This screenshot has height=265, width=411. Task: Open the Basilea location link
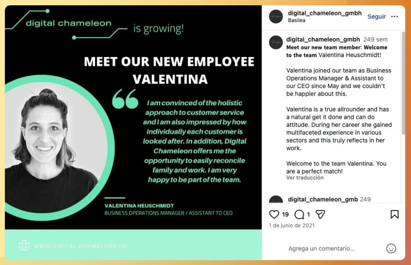pos(296,20)
